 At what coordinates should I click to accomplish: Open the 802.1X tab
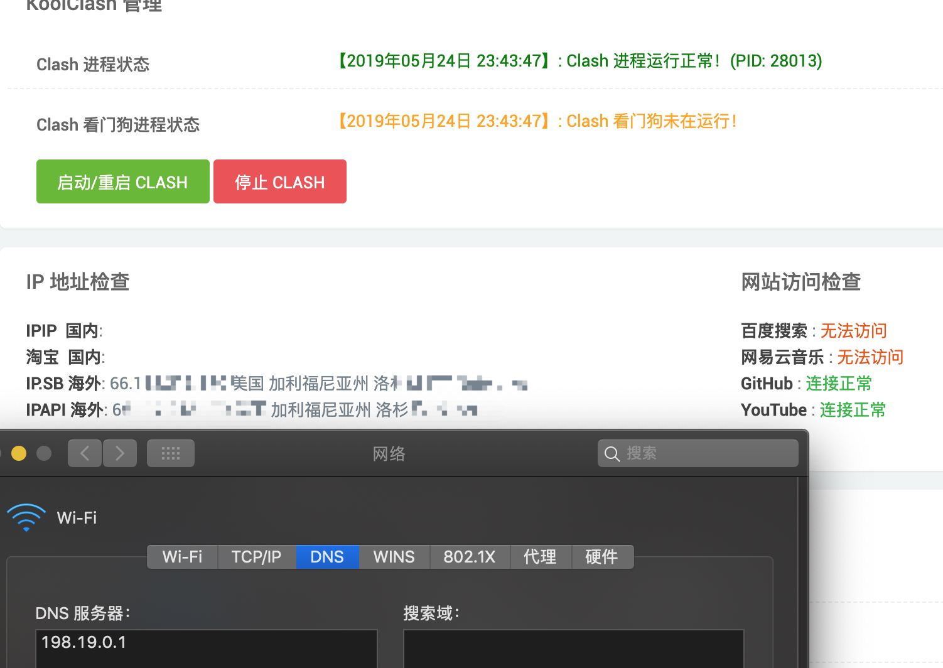[470, 557]
